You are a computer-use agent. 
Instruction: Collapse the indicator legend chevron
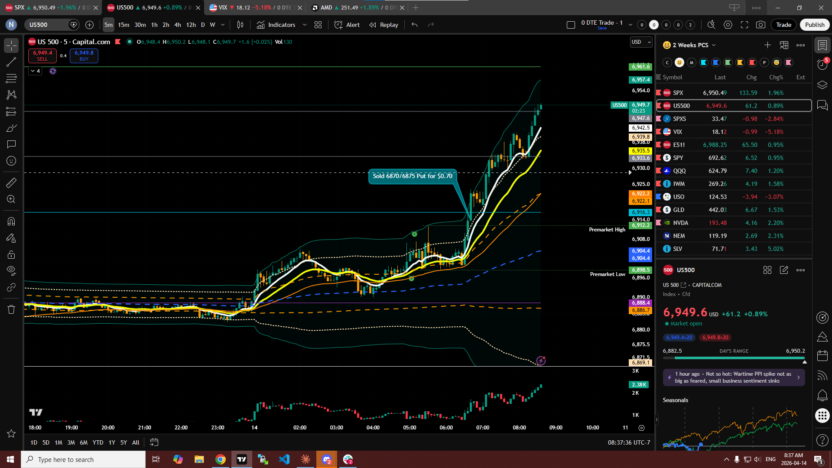click(x=32, y=71)
